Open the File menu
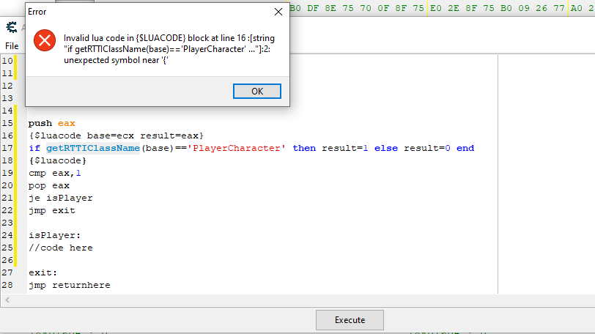This screenshot has height=334, width=595. click(12, 46)
